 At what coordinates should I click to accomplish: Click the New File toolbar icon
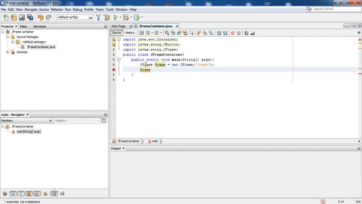(x=6, y=18)
